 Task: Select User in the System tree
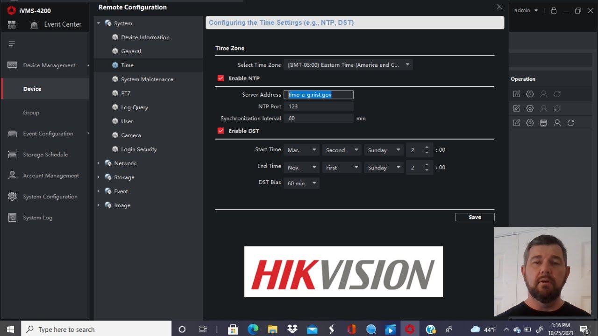point(127,121)
